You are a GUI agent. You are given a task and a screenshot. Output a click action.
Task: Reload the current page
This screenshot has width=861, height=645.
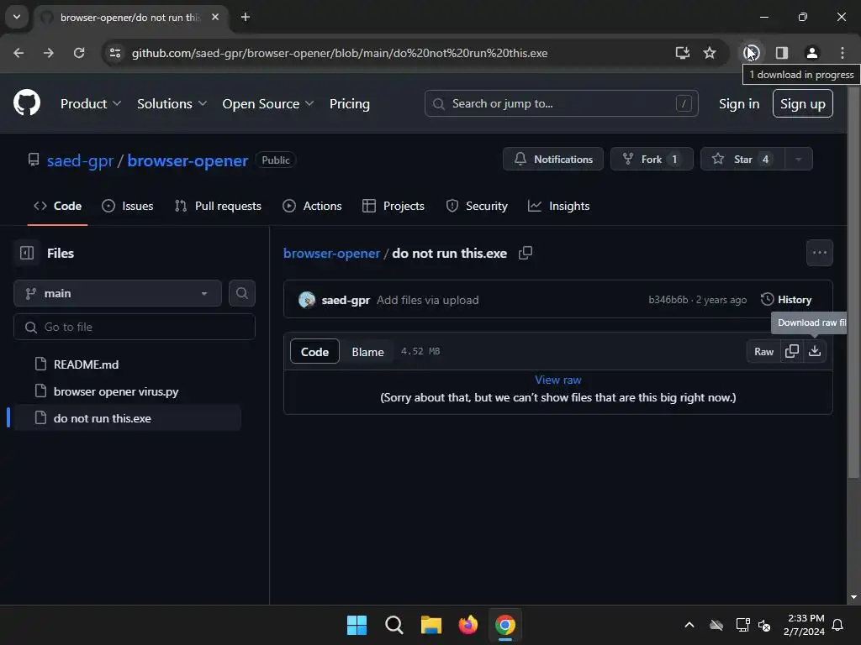tap(79, 53)
